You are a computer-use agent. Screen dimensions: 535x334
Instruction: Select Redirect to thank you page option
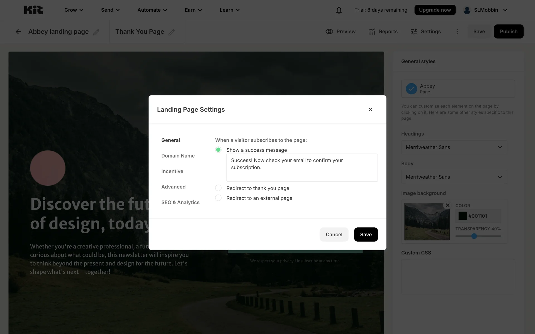(x=218, y=188)
